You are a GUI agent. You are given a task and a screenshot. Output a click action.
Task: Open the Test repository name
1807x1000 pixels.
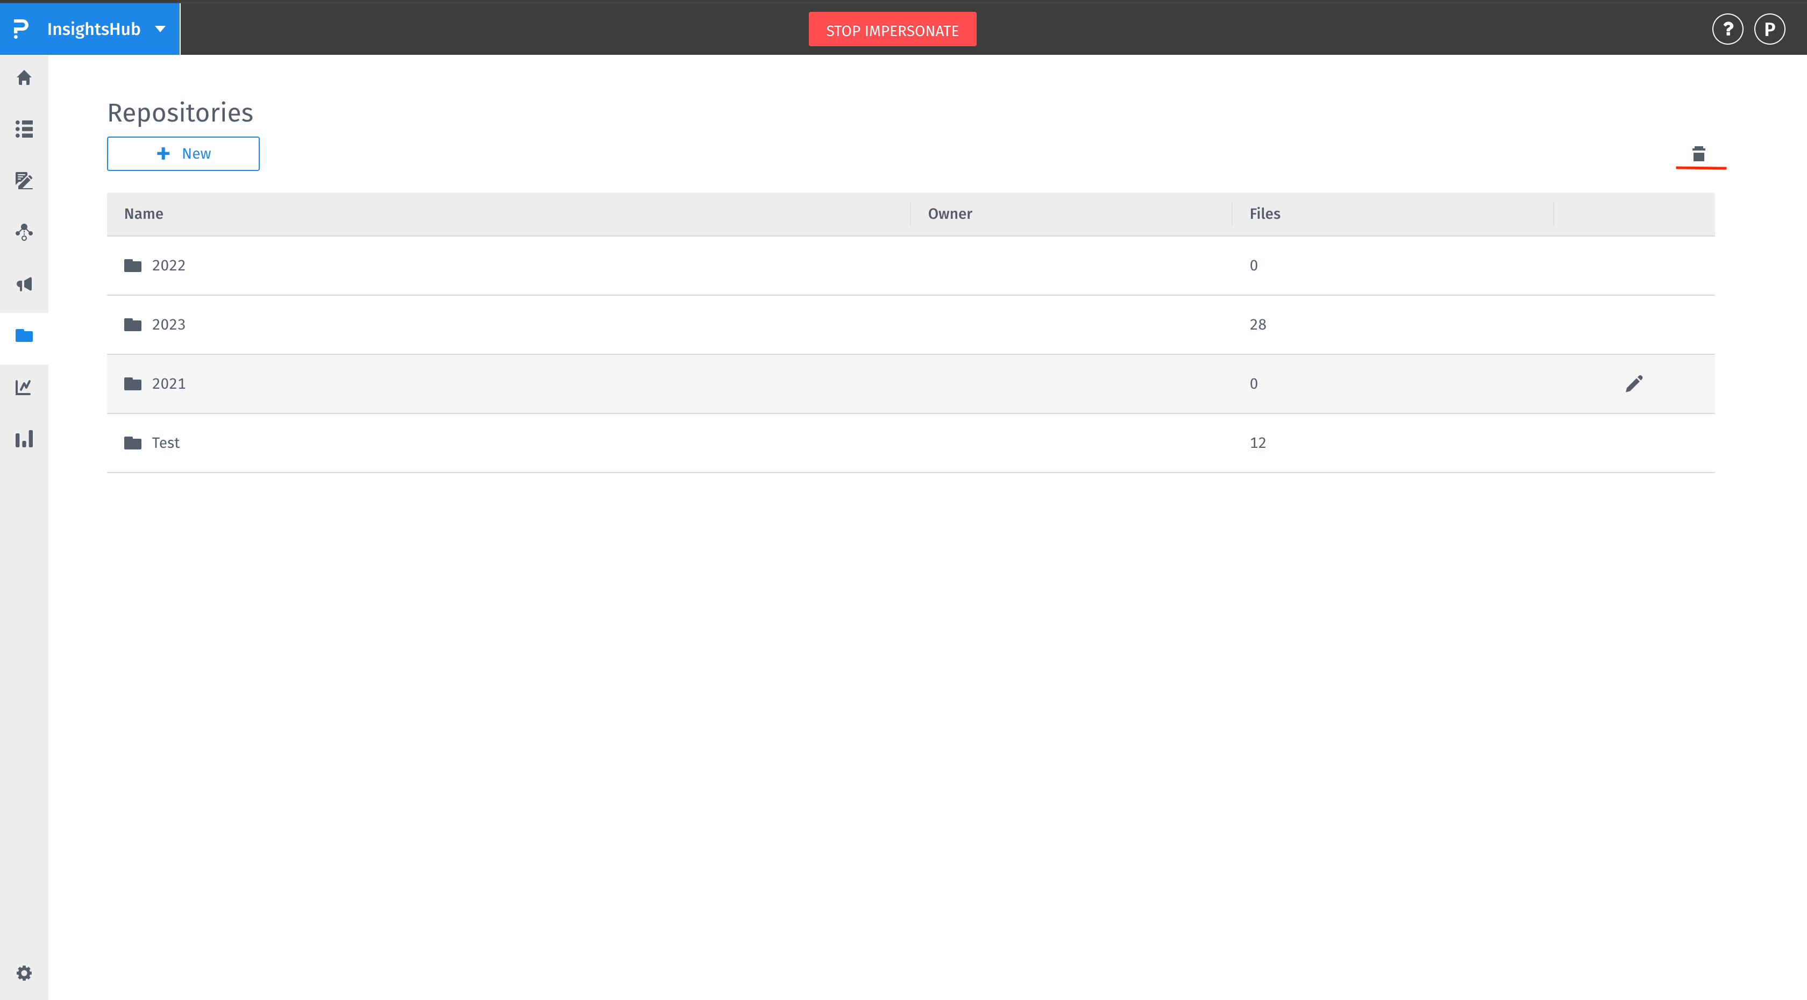point(166,443)
